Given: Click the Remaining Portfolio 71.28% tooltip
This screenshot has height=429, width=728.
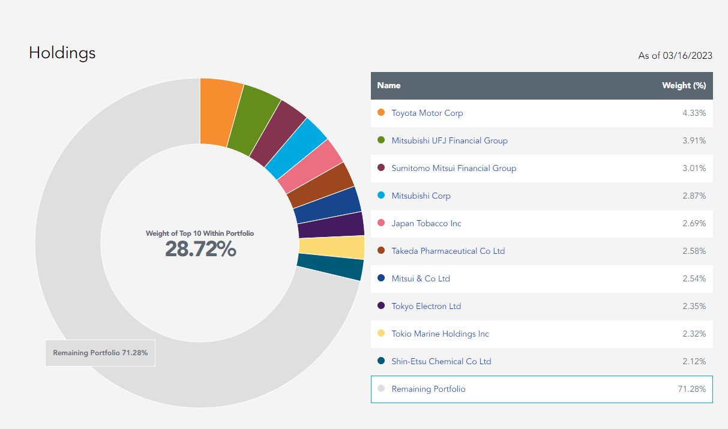Looking at the screenshot, I should (100, 353).
